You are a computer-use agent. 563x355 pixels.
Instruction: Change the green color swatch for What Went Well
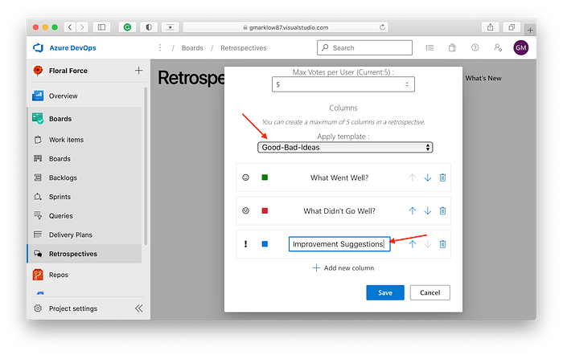pos(265,177)
